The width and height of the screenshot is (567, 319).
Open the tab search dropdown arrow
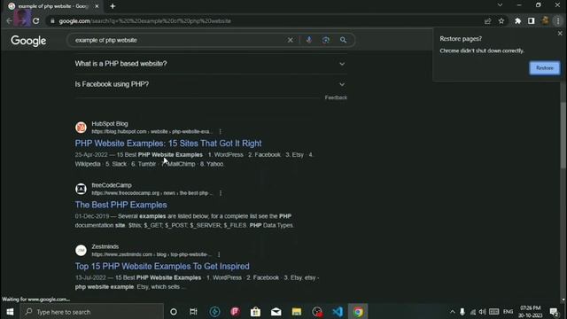[x=500, y=5]
